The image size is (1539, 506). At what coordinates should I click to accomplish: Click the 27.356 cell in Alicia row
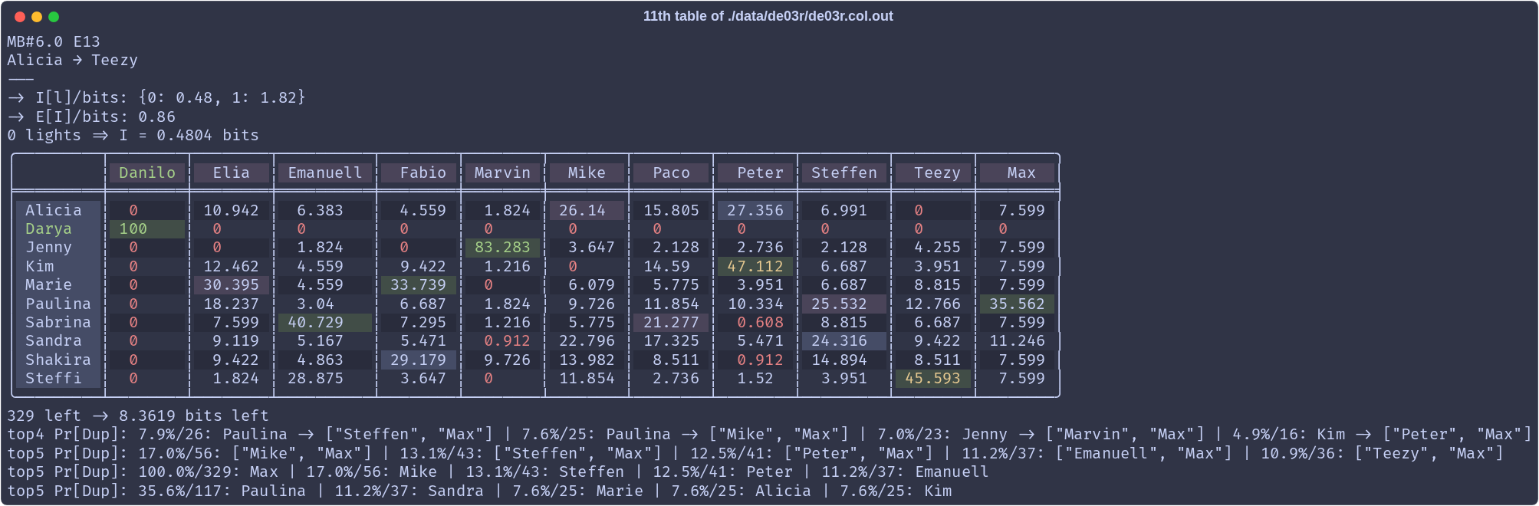(x=756, y=210)
